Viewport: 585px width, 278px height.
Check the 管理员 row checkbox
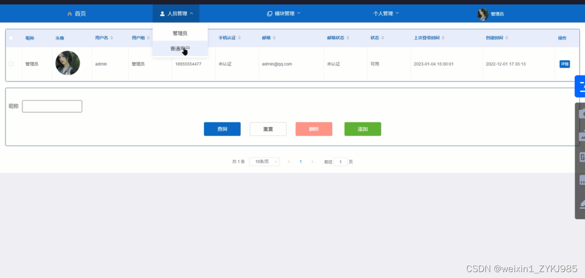tap(11, 64)
